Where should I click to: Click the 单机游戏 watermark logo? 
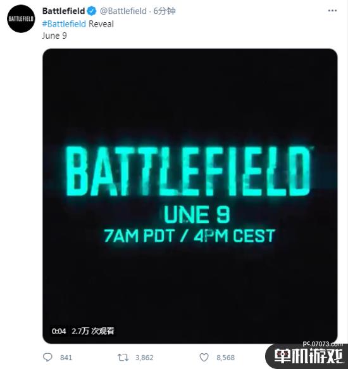309,357
